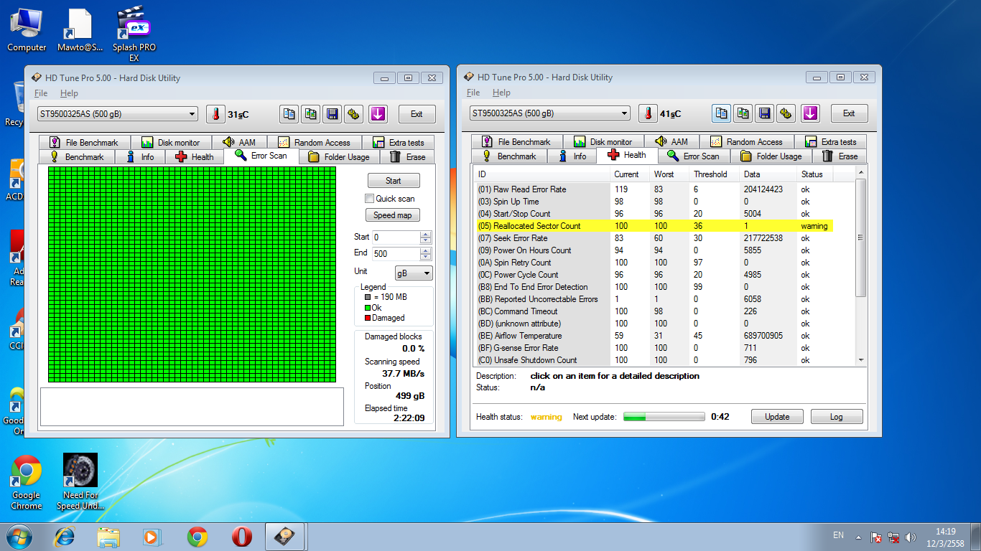This screenshot has width=981, height=551.
Task: Select the Raw Read Error Rate row
Action: [654, 189]
